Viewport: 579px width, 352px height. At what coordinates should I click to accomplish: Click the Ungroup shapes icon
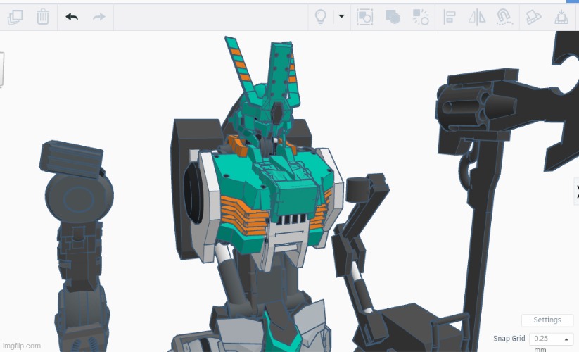click(420, 17)
